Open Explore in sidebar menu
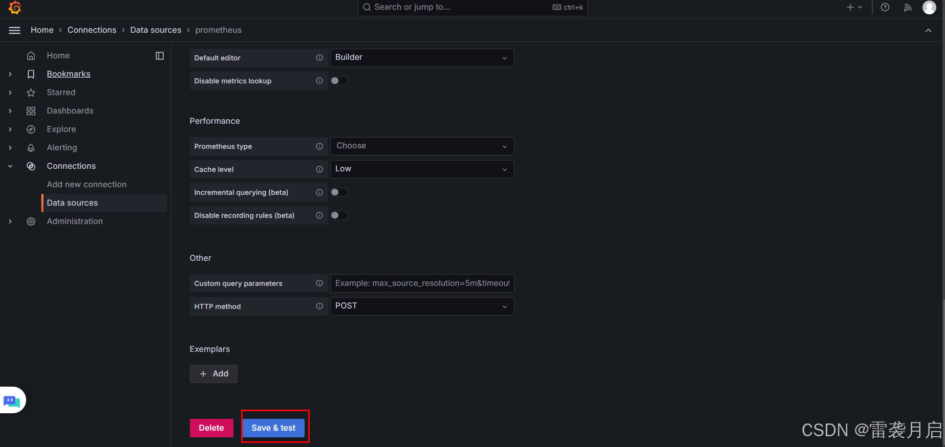This screenshot has height=447, width=945. (61, 129)
